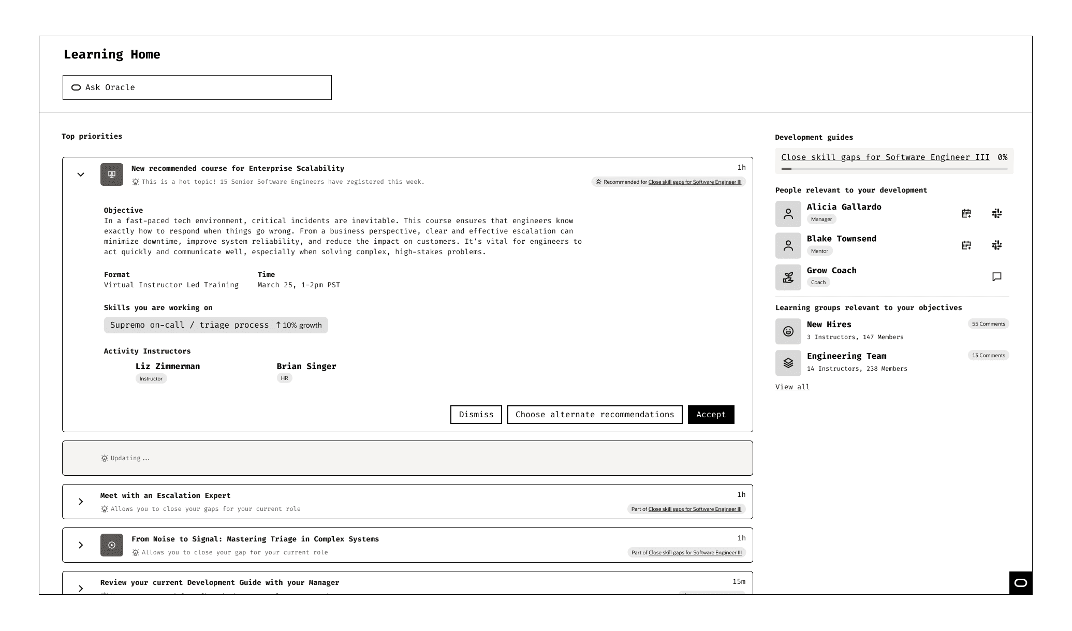Viewport: 1072px width, 631px height.
Task: Collapse the Enterprise Scalability course card
Action: (81, 175)
